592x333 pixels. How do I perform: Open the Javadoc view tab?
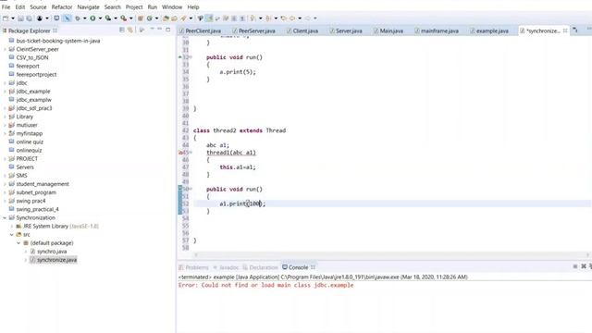pyautogui.click(x=226, y=267)
